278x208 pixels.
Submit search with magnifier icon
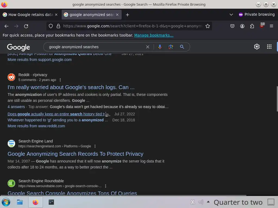(182, 47)
